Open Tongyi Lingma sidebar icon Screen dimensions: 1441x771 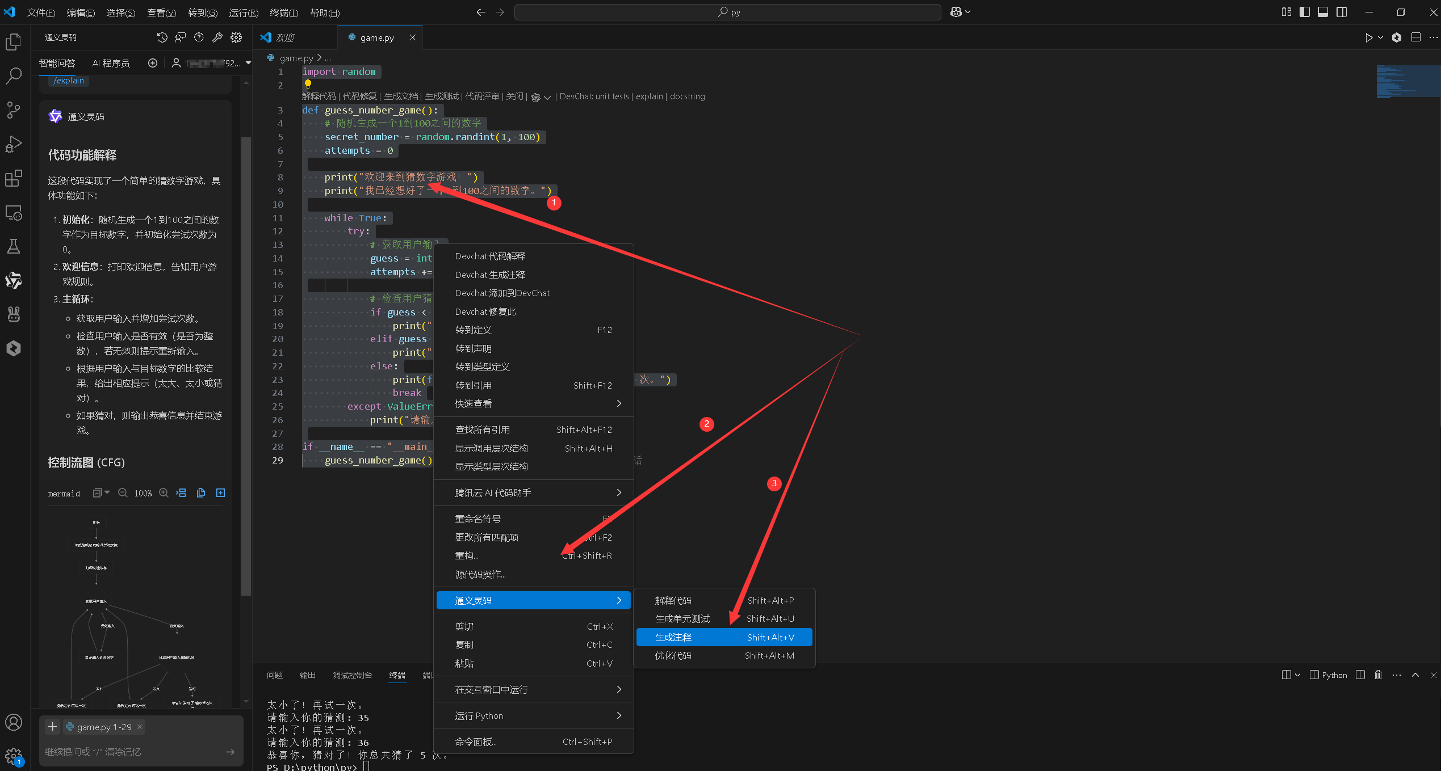[14, 280]
